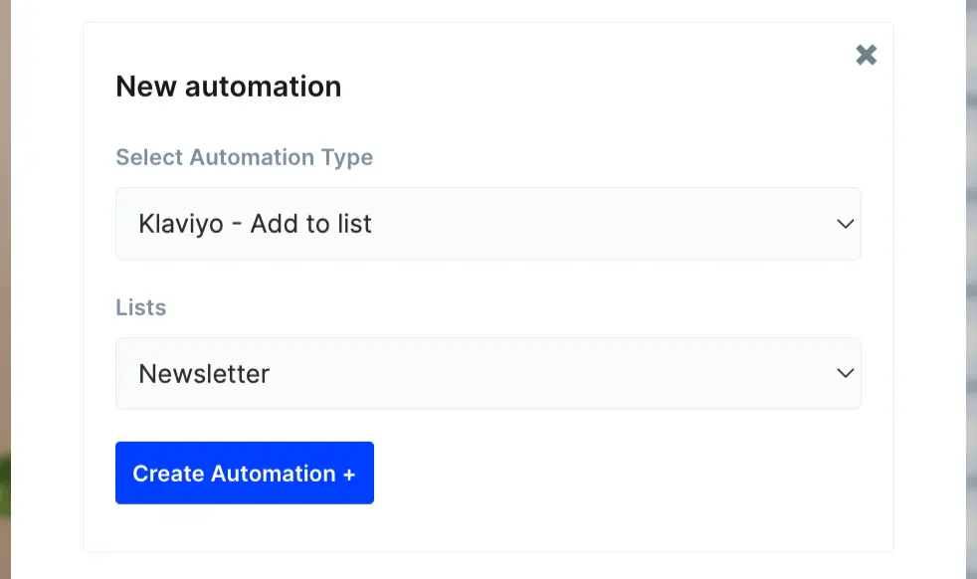Select the "Klaviyo - Add to list" text
Screen dimensions: 977x579
coord(255,224)
